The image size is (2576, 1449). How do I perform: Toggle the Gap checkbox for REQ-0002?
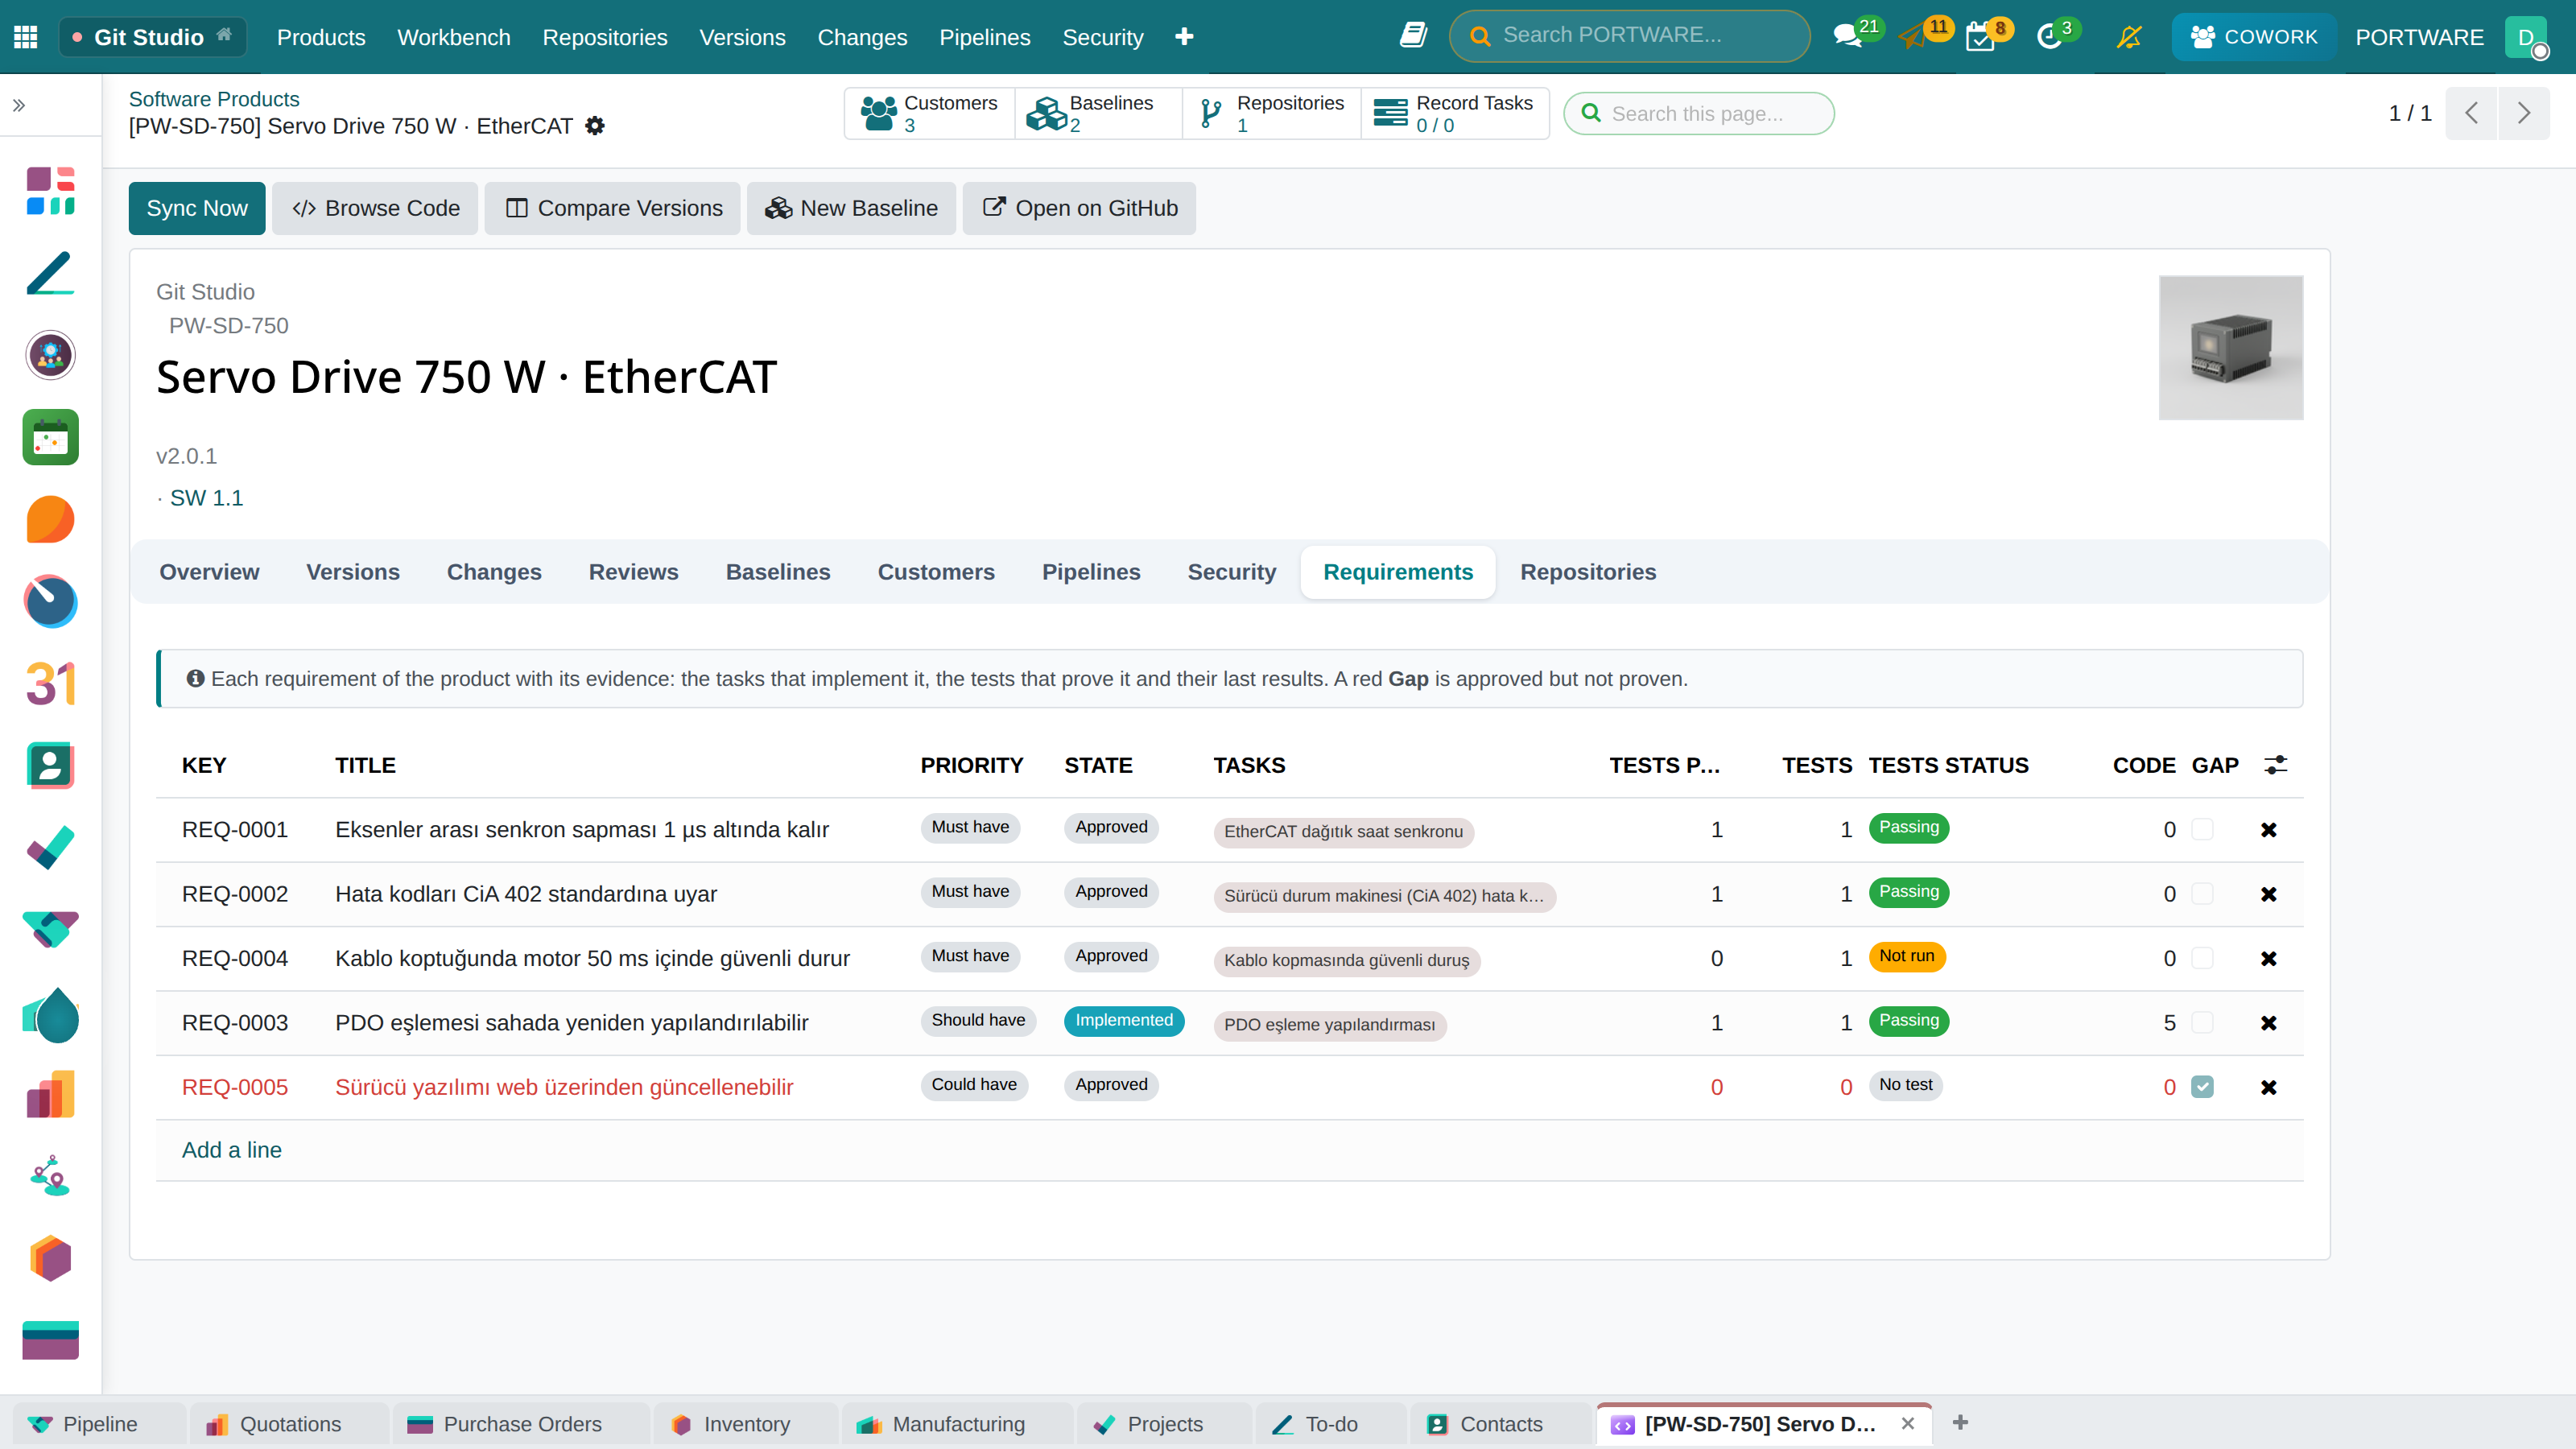pos(2202,894)
